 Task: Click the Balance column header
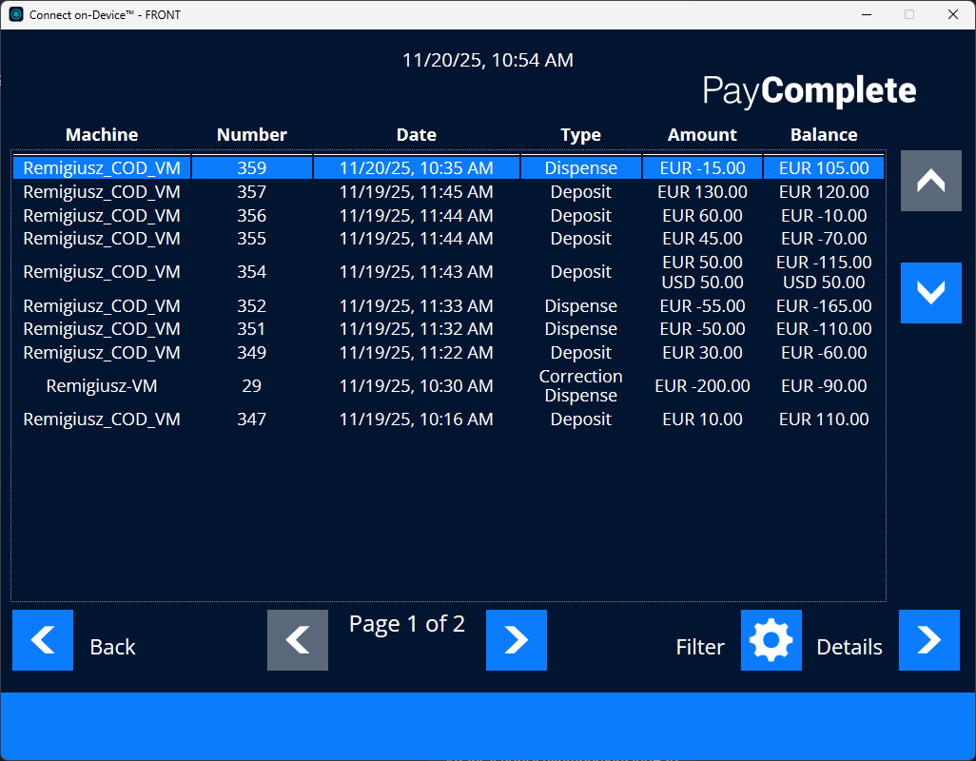point(824,134)
